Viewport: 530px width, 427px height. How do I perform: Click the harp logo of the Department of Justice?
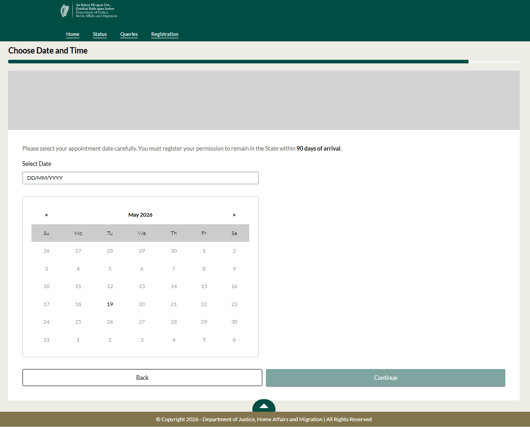(x=65, y=11)
